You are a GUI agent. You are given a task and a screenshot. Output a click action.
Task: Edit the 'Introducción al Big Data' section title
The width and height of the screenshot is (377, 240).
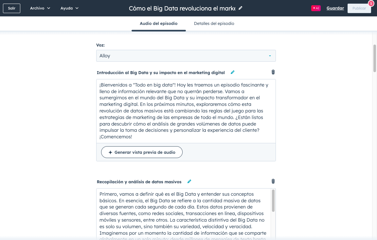pyautogui.click(x=232, y=72)
